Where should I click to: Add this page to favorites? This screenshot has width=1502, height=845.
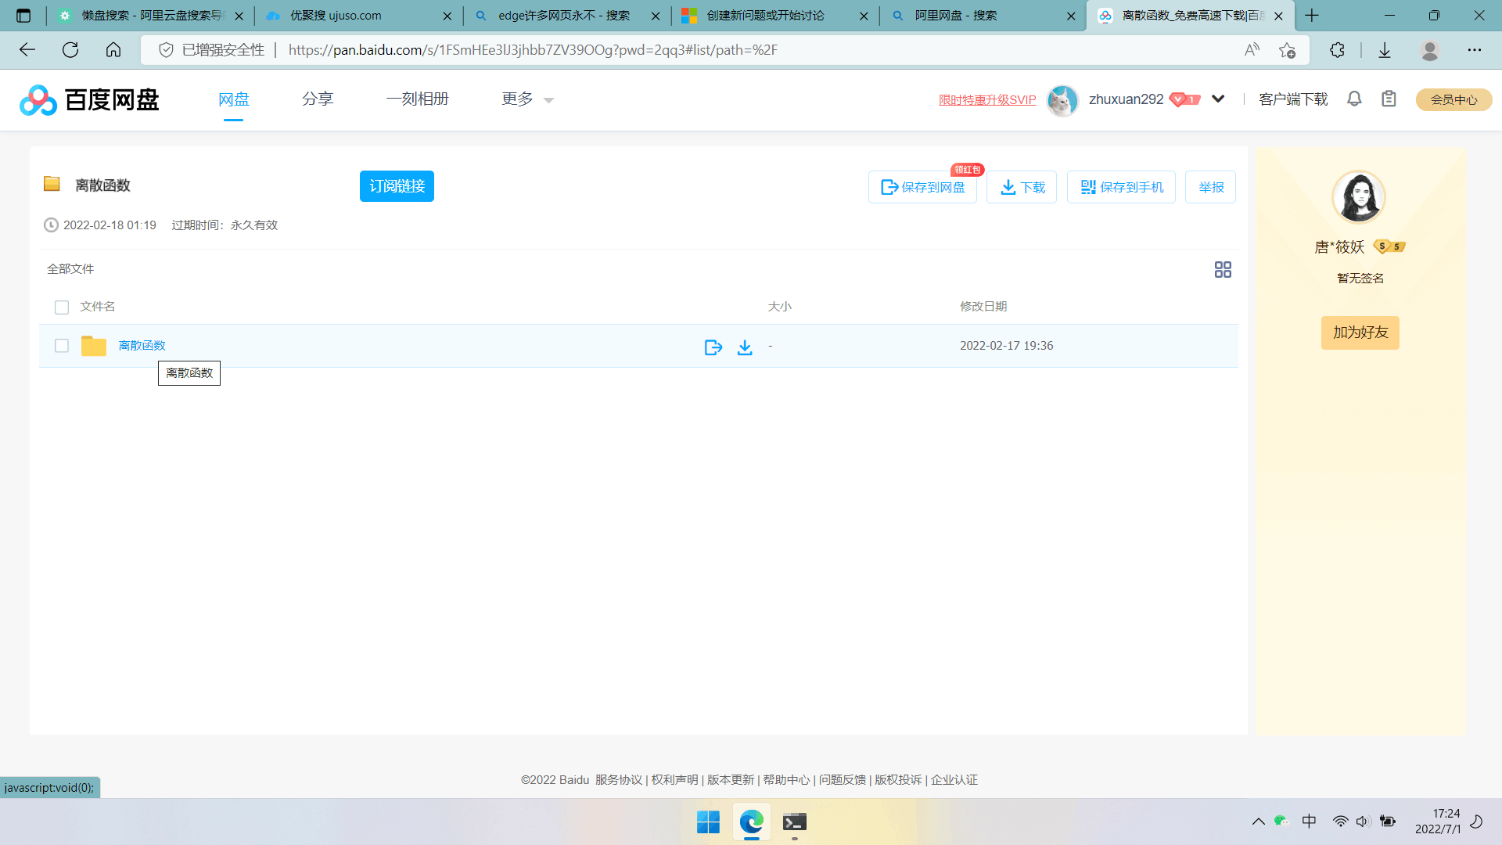(1287, 50)
